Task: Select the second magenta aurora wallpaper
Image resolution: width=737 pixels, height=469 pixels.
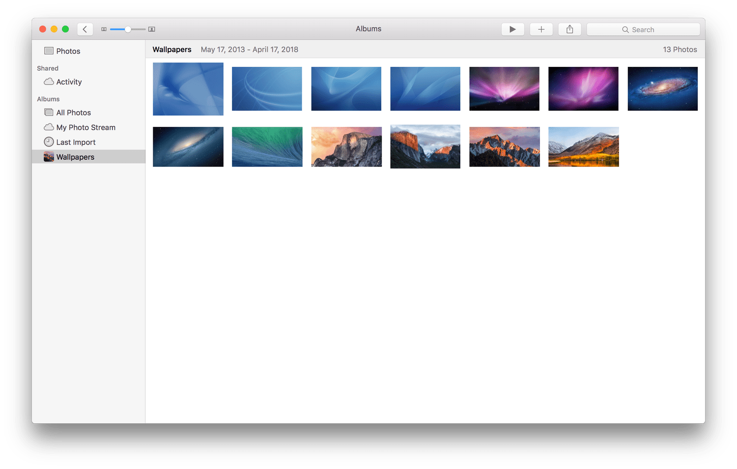Action: pyautogui.click(x=584, y=89)
